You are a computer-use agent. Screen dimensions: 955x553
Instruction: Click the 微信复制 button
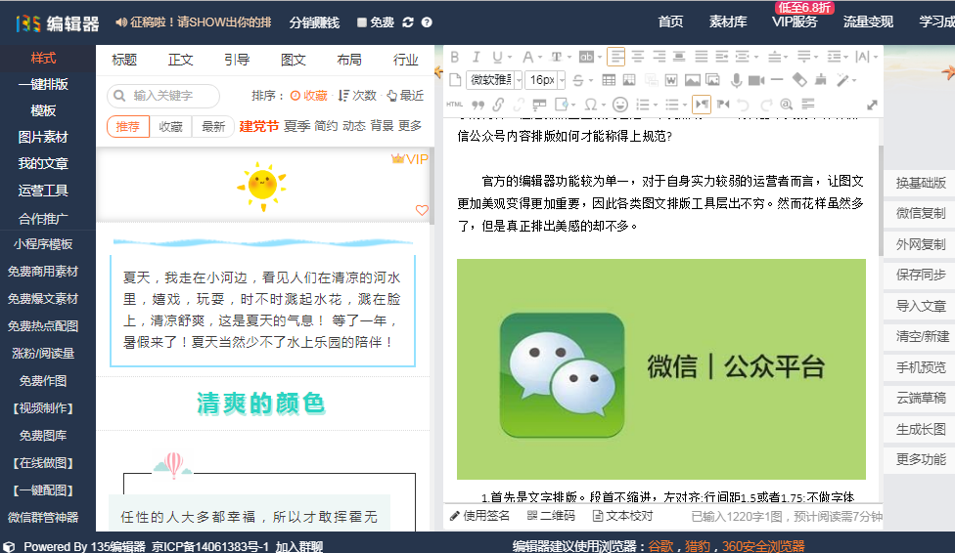click(920, 213)
